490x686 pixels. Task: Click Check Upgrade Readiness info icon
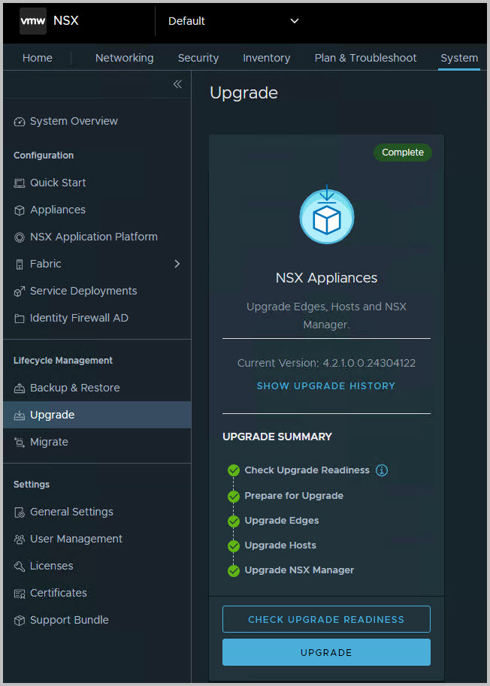tap(382, 470)
